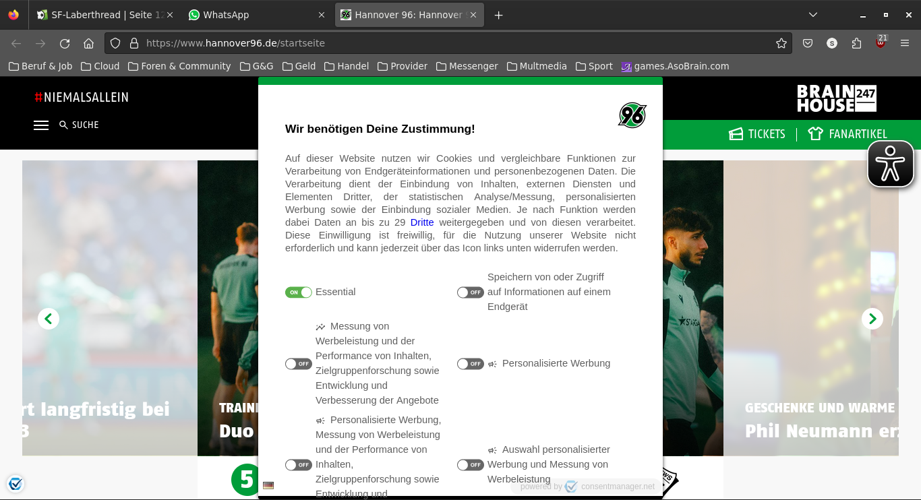
Task: Switch to the SF-Laberthread tab
Action: [x=105, y=15]
